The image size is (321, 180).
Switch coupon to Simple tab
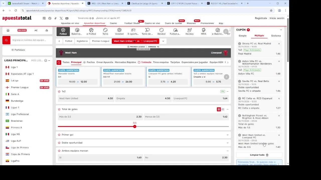(243, 36)
